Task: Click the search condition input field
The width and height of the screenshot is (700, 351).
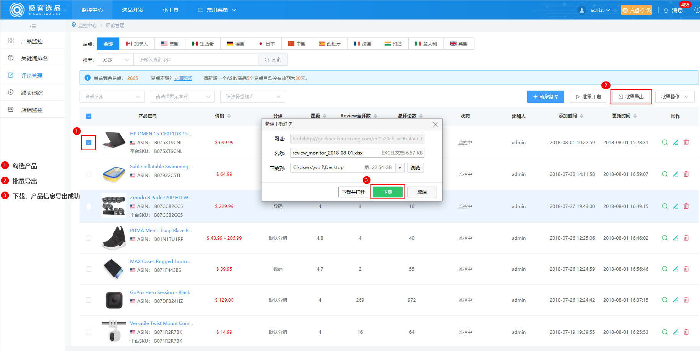Action: (196, 60)
